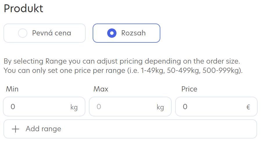Select the Pevná cena radio button
The width and height of the screenshot is (262, 144).
pyautogui.click(x=23, y=33)
